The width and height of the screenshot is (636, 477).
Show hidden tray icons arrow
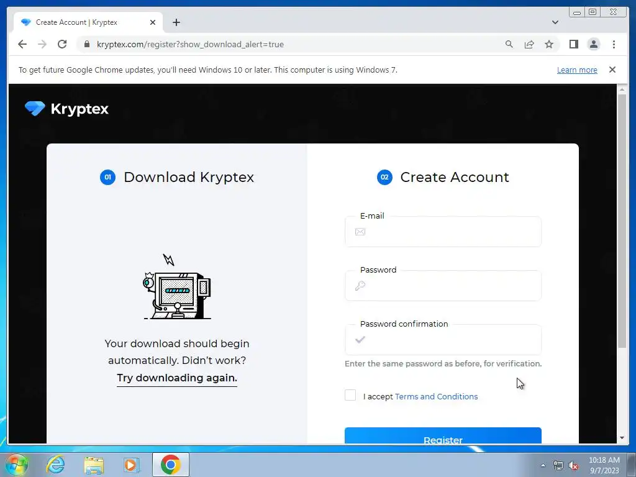pyautogui.click(x=543, y=465)
